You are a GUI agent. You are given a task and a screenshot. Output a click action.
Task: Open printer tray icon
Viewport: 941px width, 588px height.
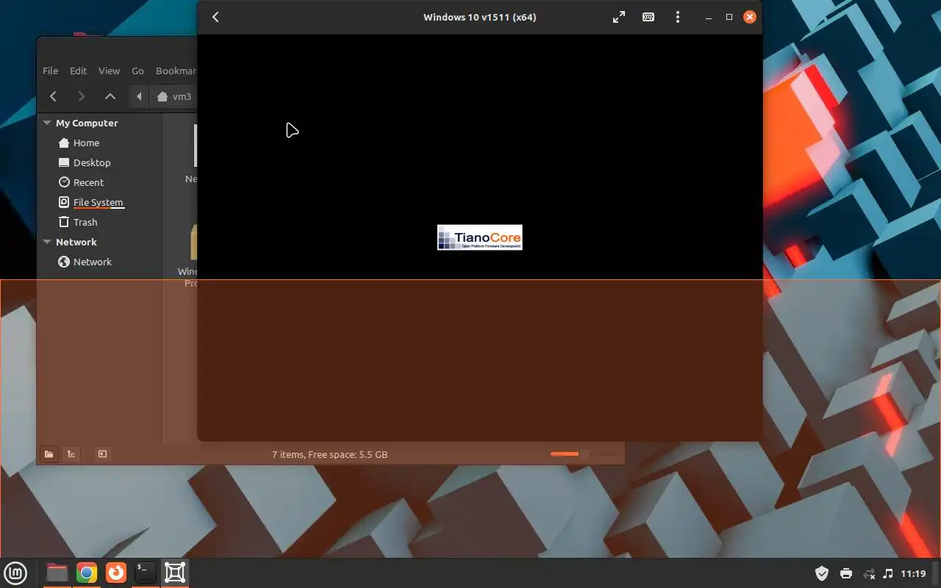tap(846, 573)
